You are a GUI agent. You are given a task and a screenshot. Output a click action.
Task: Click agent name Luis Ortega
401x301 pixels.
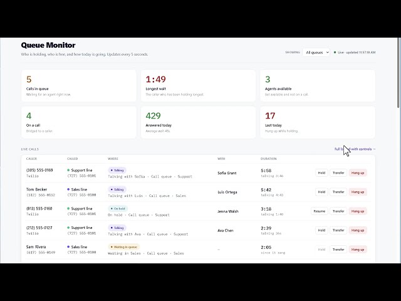[x=227, y=193]
